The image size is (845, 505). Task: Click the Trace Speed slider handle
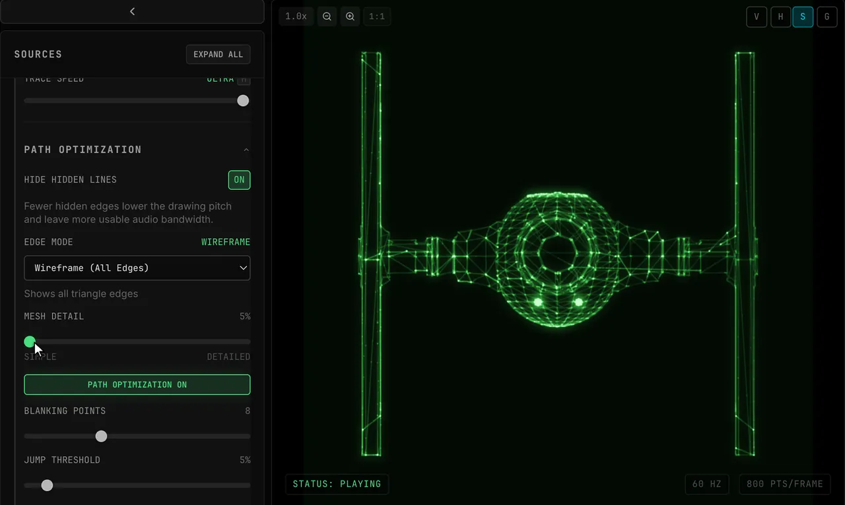coord(243,100)
